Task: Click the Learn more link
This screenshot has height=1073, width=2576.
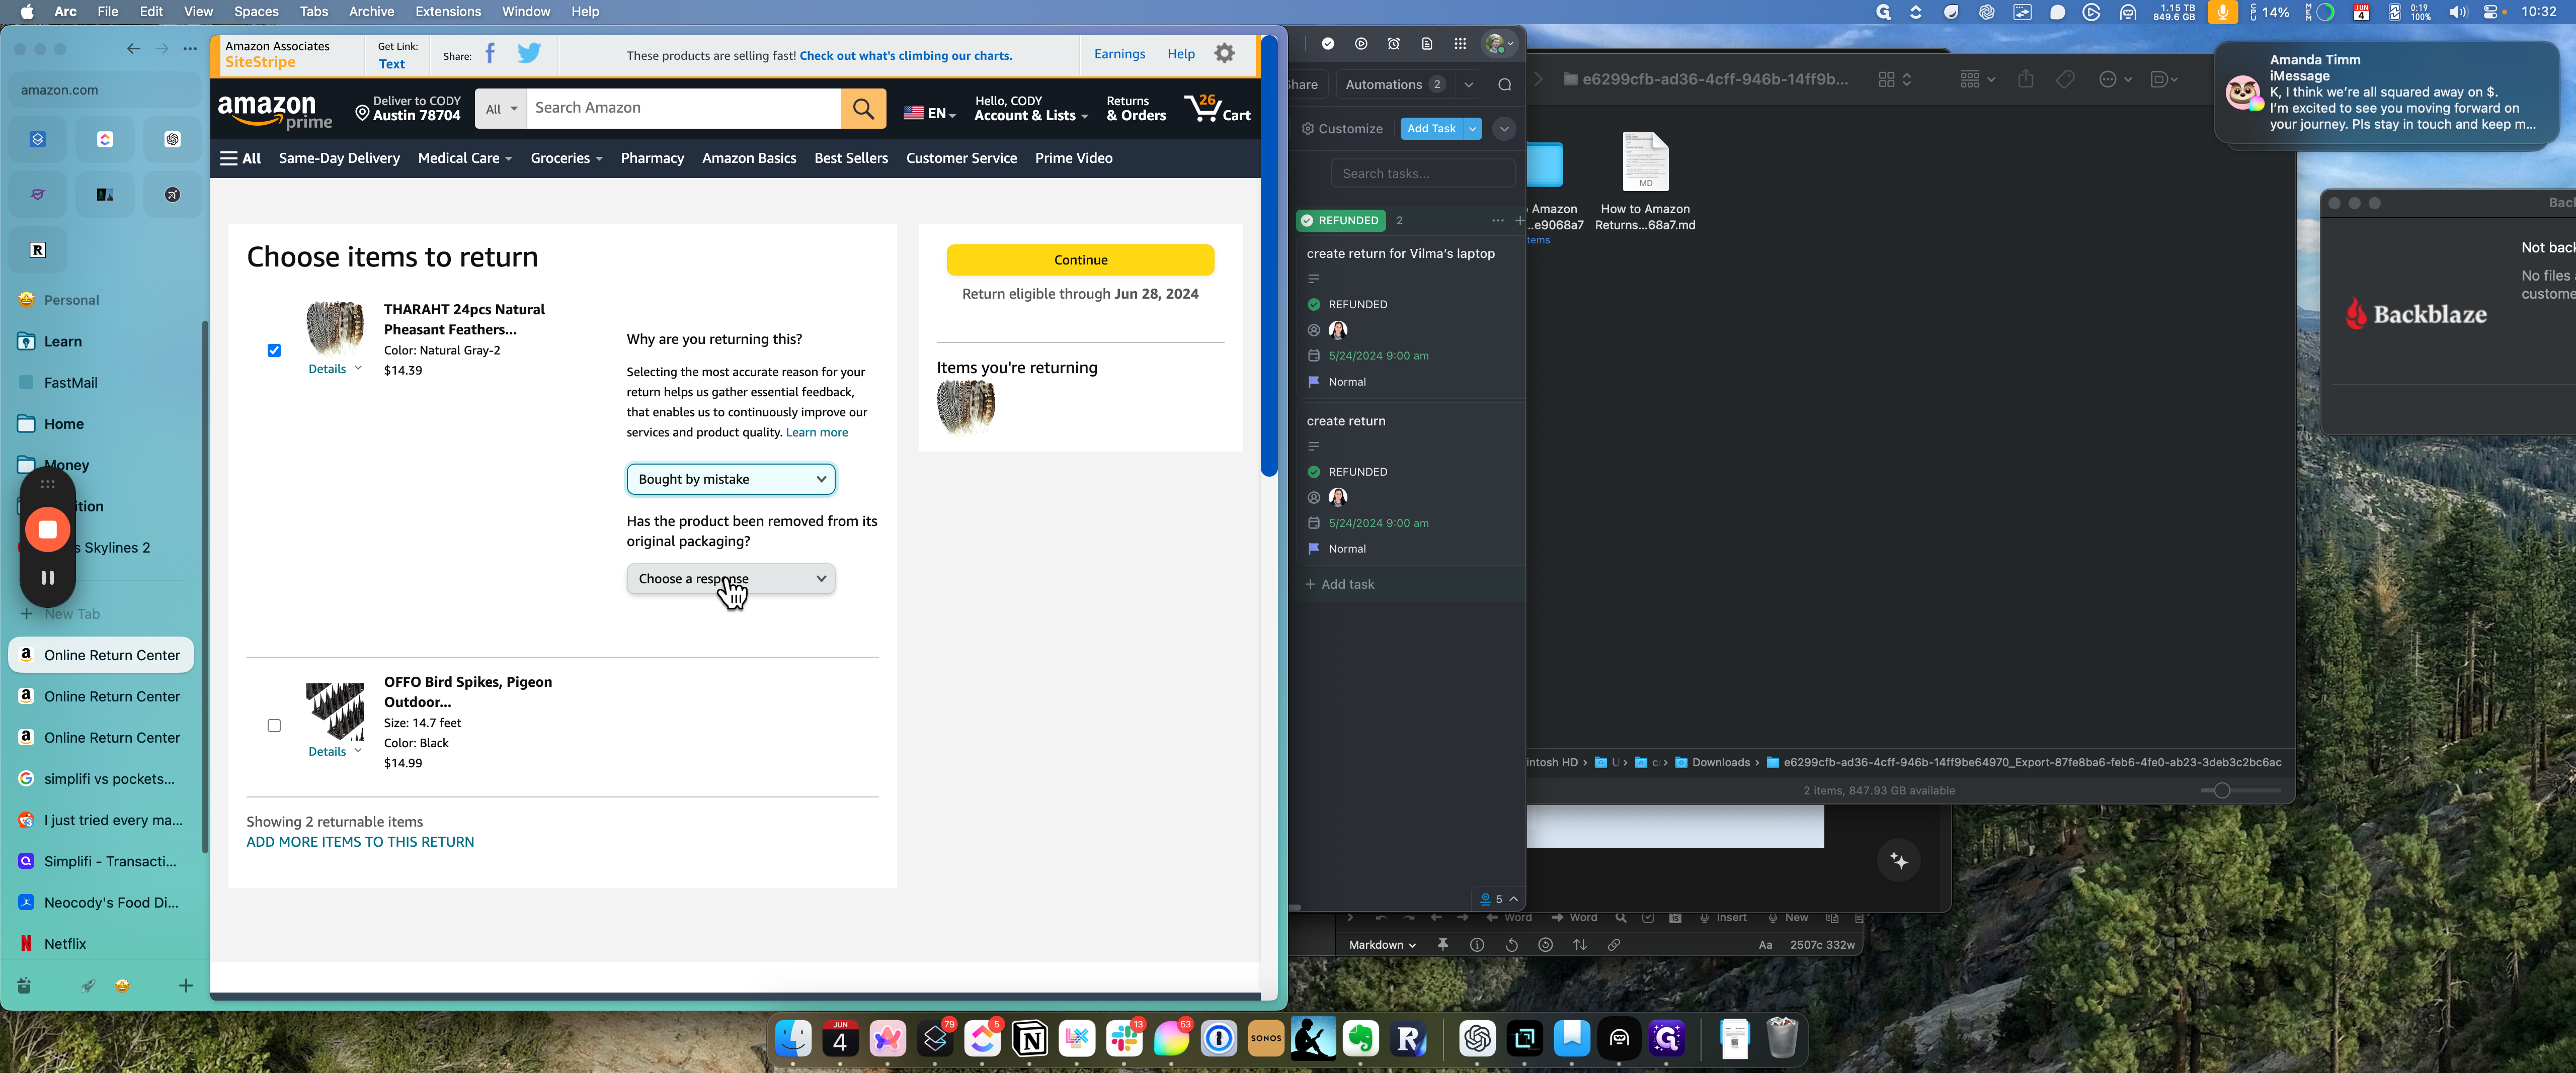Action: (x=816, y=431)
